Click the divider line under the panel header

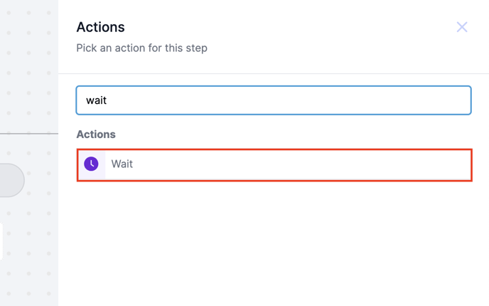[274, 73]
